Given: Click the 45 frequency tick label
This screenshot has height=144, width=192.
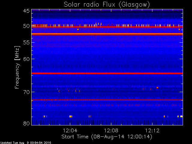Looking at the screenshot, I should coord(26,11).
